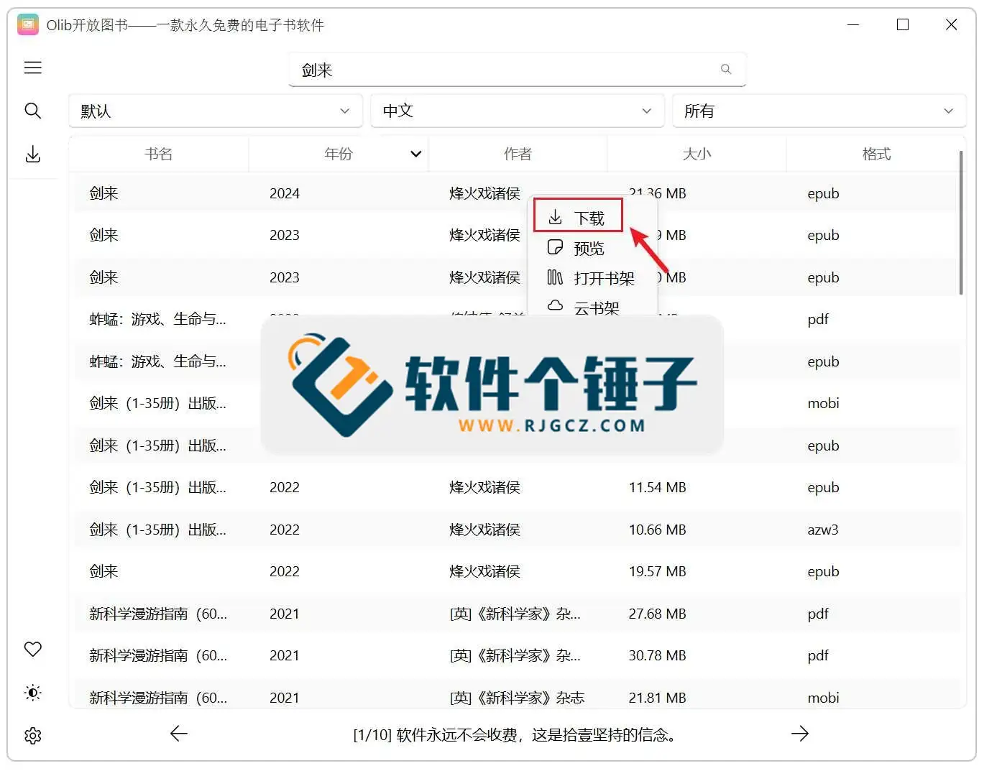Click the 10.66 MB size cell
Image resolution: width=984 pixels, height=771 pixels.
pos(657,530)
